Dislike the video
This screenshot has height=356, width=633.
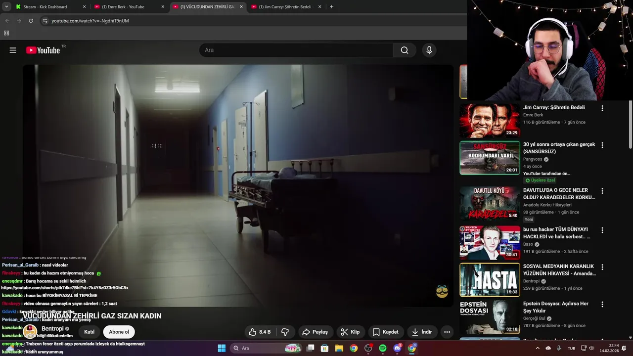click(x=285, y=332)
